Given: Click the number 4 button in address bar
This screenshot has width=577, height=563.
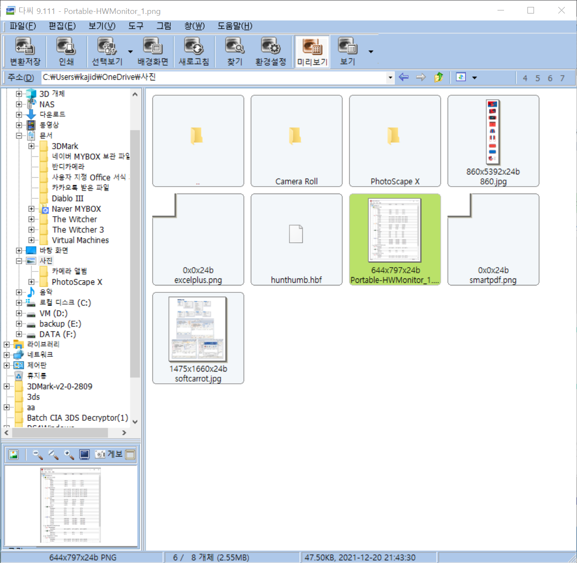Looking at the screenshot, I should 525,78.
